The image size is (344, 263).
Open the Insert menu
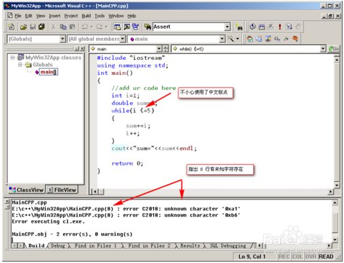54,16
